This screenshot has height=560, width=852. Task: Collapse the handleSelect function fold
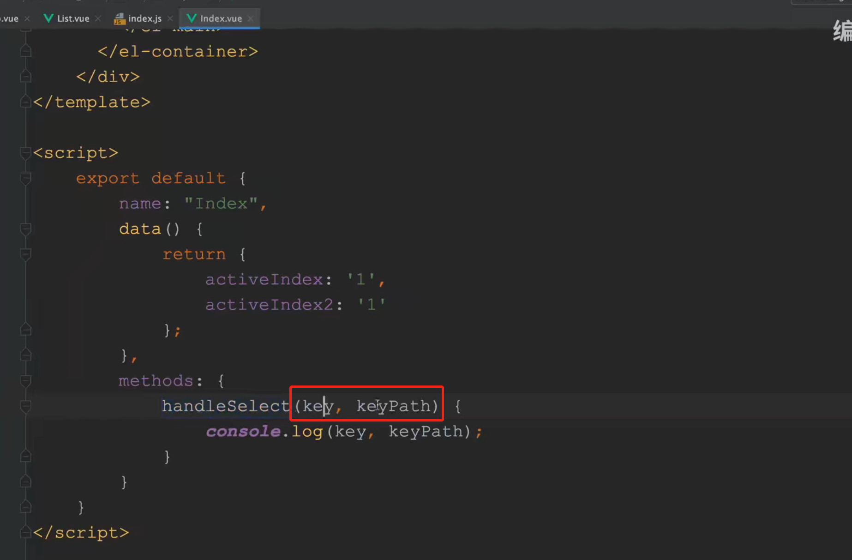[26, 406]
